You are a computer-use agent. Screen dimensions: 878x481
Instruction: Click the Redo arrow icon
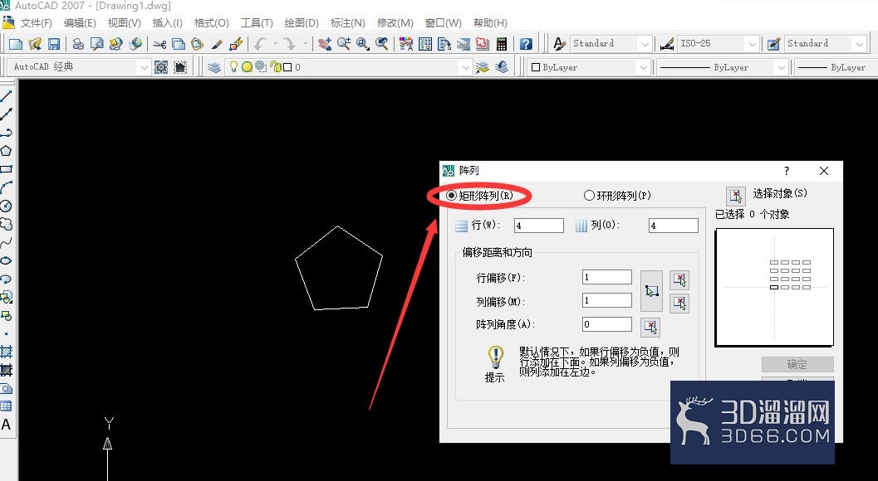tap(289, 44)
